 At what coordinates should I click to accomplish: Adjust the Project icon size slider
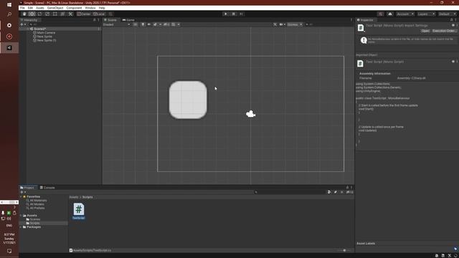344,250
